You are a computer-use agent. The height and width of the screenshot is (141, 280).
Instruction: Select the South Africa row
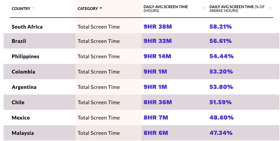pyautogui.click(x=27, y=27)
